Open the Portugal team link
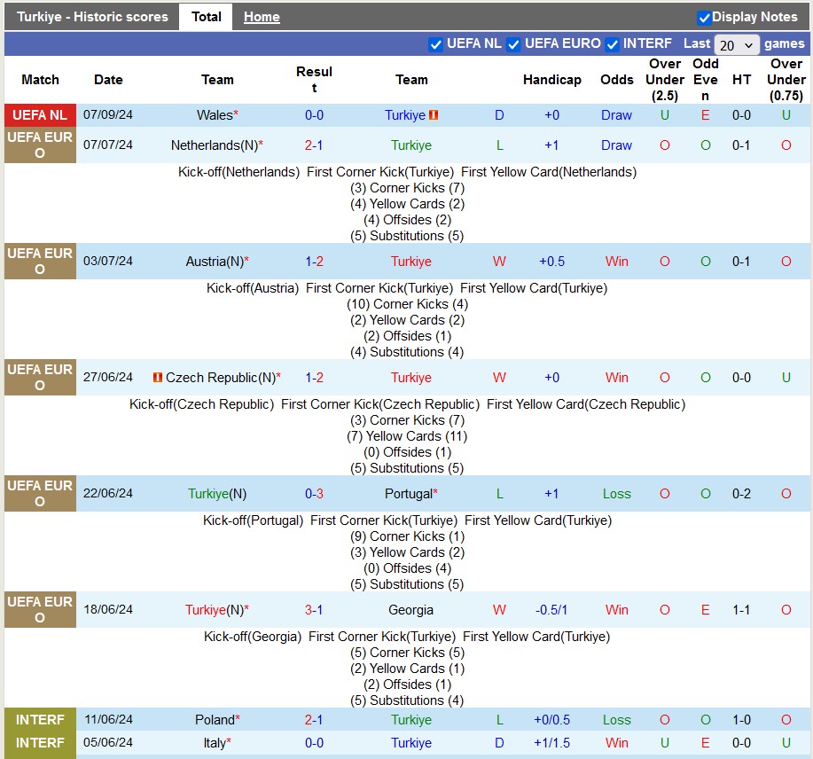The height and width of the screenshot is (759, 813). [408, 494]
